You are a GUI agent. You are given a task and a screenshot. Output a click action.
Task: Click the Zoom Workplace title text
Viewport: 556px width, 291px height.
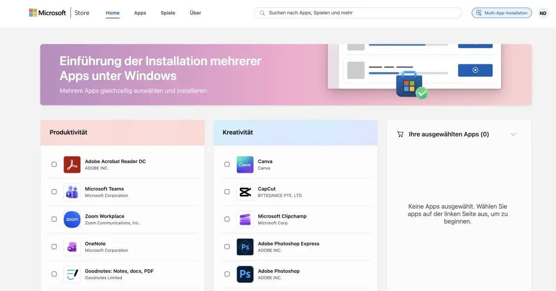(x=105, y=216)
